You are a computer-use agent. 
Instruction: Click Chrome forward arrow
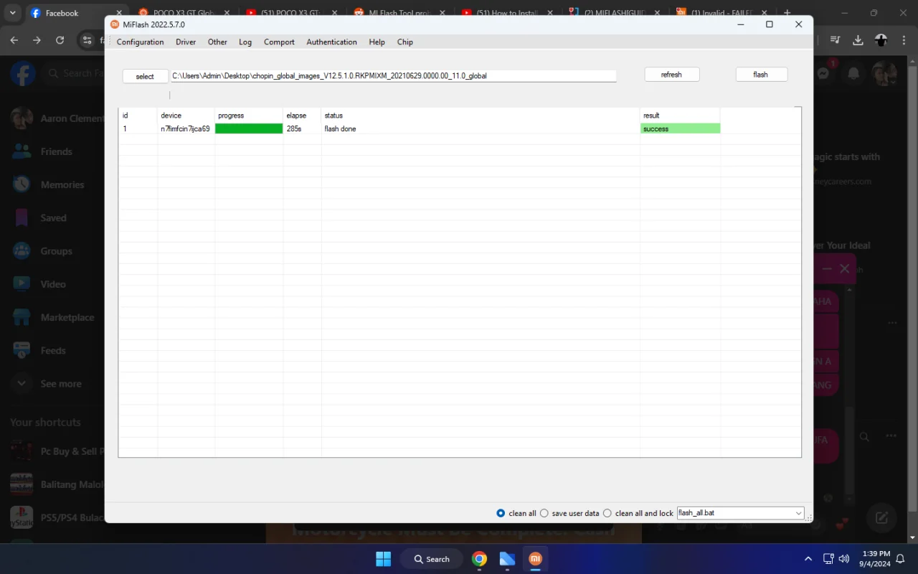click(x=37, y=40)
